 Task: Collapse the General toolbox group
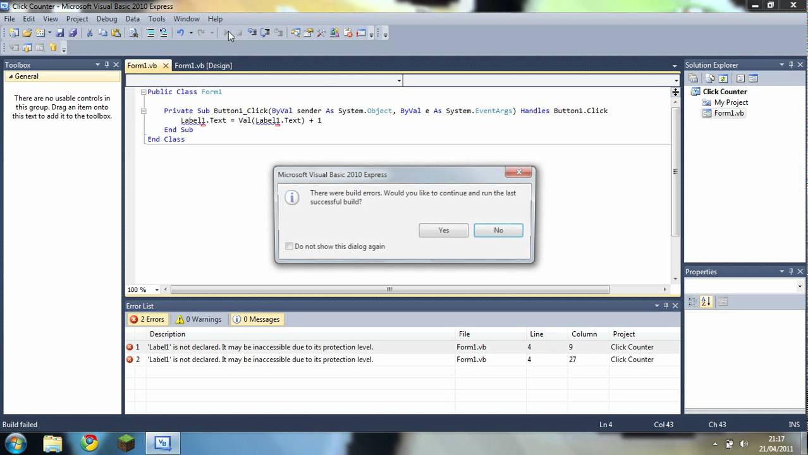(11, 76)
